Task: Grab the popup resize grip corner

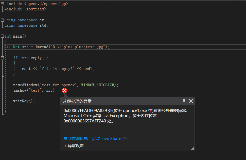Action: point(192,149)
